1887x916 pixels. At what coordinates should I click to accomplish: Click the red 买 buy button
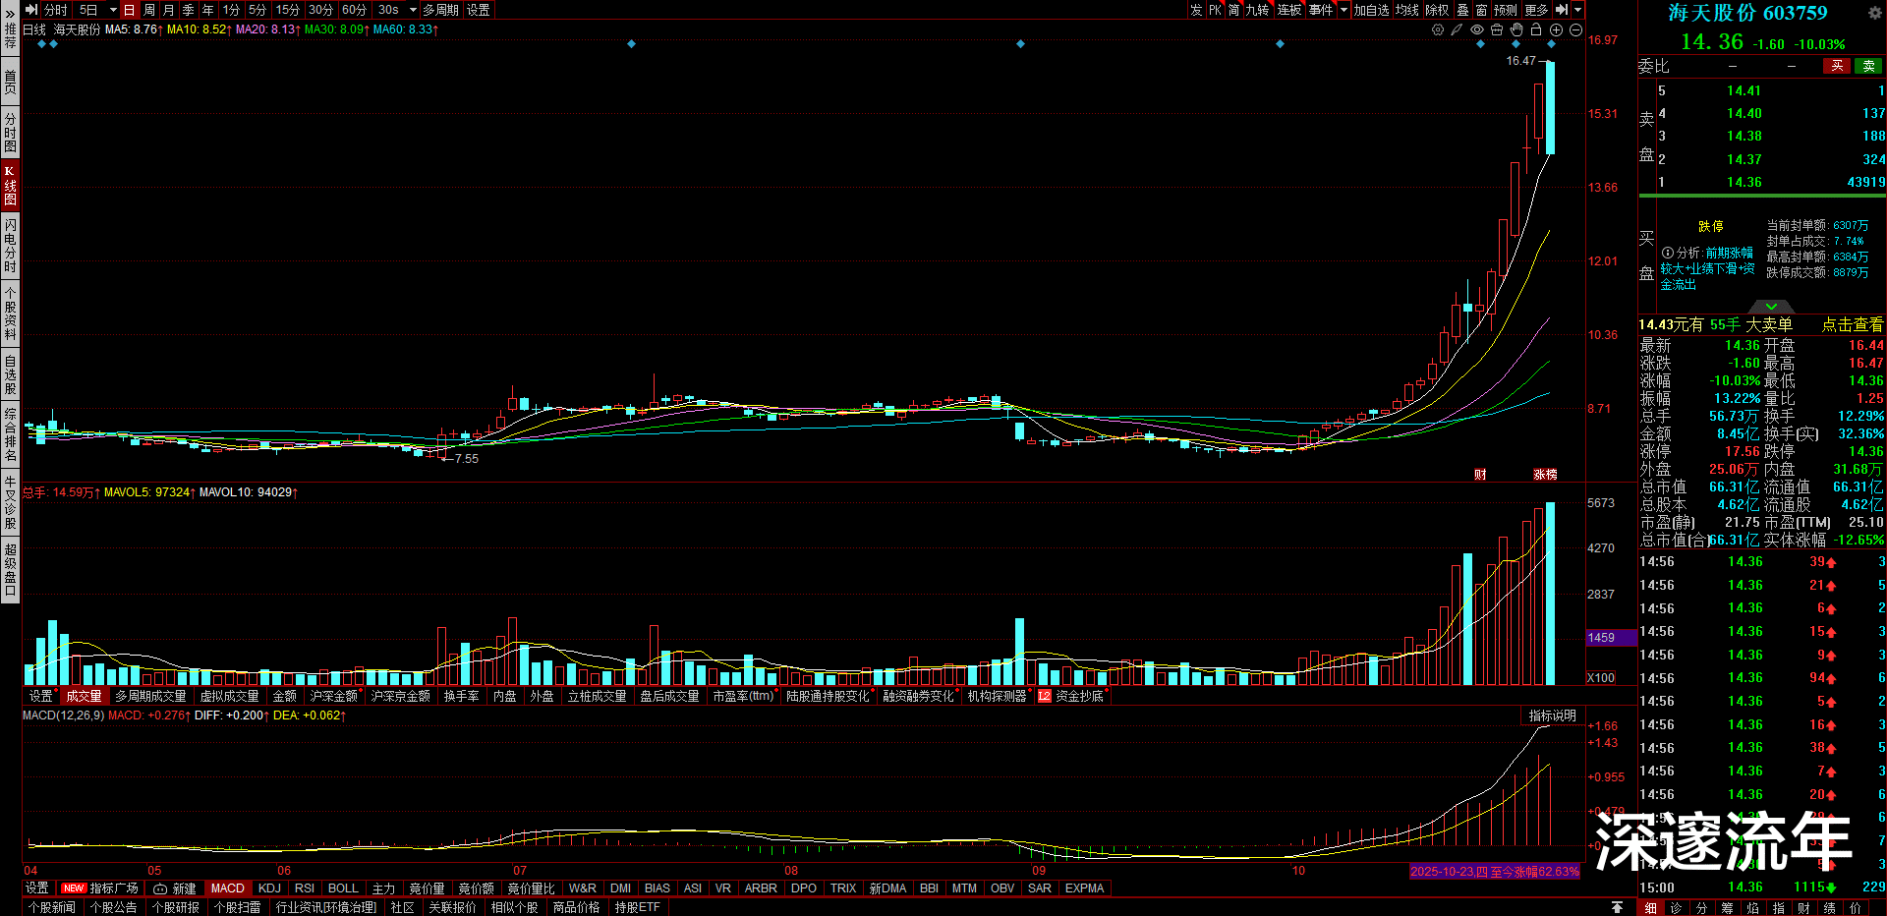point(1836,66)
